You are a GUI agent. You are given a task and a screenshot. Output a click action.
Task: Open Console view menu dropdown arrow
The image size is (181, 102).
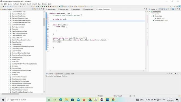point(175,73)
